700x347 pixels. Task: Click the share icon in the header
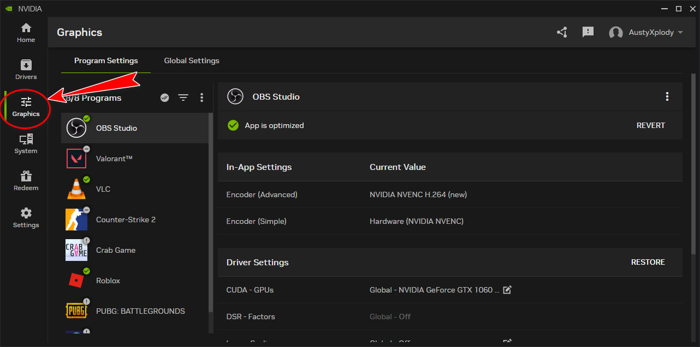click(562, 32)
